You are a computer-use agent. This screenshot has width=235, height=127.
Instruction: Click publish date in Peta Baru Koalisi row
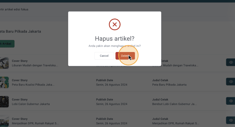112,85
